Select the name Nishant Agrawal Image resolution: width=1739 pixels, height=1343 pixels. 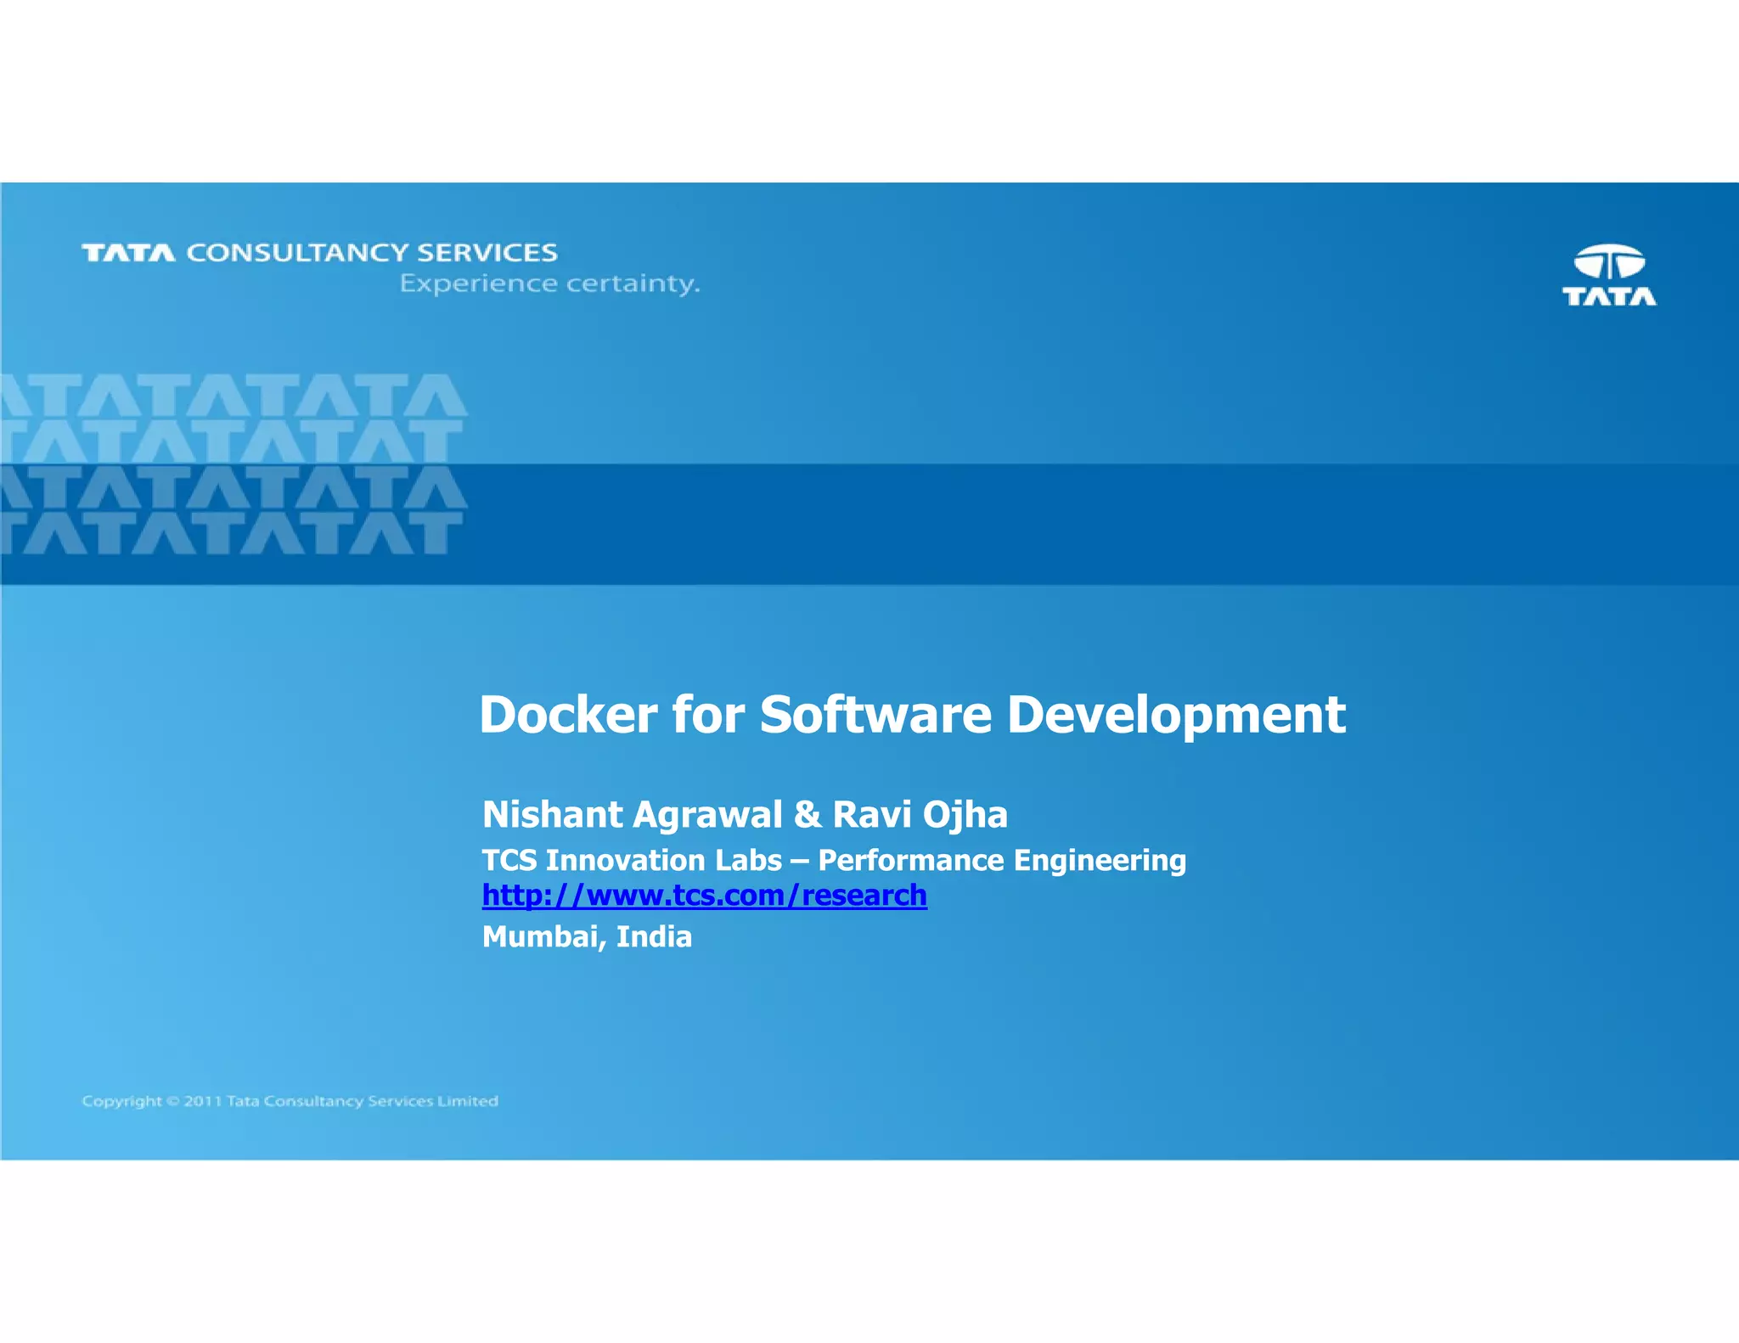(631, 815)
